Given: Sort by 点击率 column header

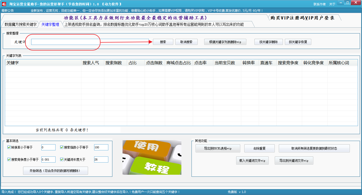Looking at the screenshot, I should [x=203, y=63].
